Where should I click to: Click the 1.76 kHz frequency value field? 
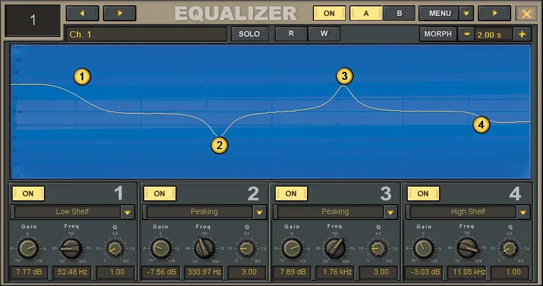click(335, 272)
